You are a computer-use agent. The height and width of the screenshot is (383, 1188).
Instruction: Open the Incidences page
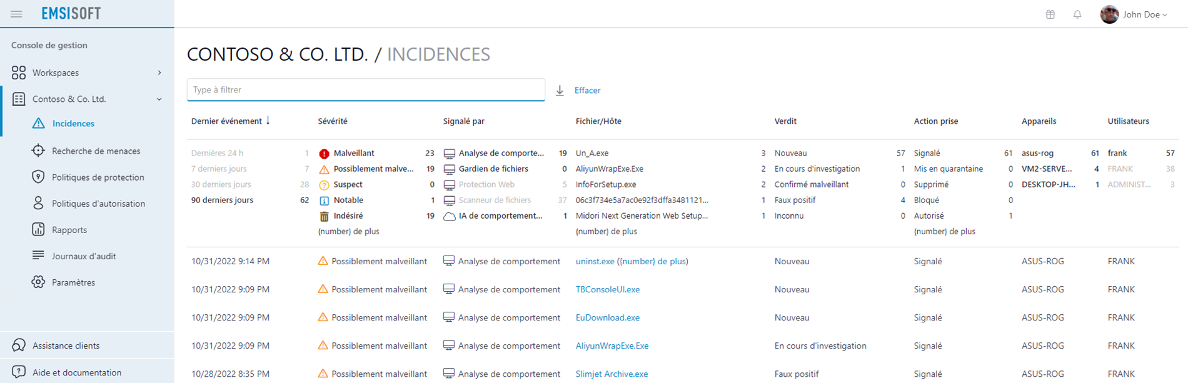(x=73, y=123)
